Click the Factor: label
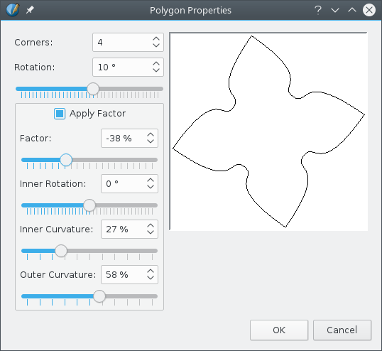The height and width of the screenshot is (351, 382). [36, 139]
